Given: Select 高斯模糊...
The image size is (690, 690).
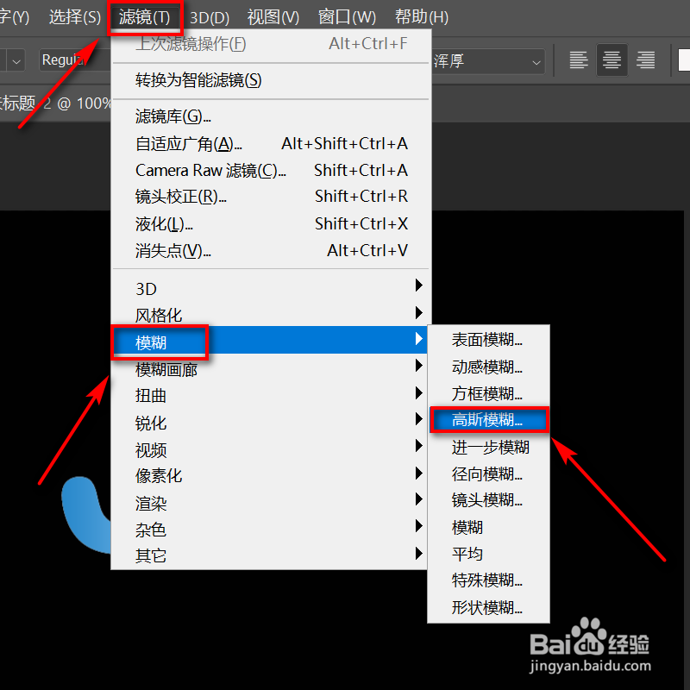Looking at the screenshot, I should tap(488, 420).
